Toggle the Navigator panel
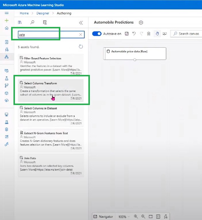Viewport: 202px width, 220px height. [103, 216]
